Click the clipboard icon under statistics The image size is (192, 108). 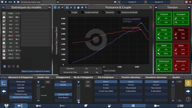[x=4, y=66]
